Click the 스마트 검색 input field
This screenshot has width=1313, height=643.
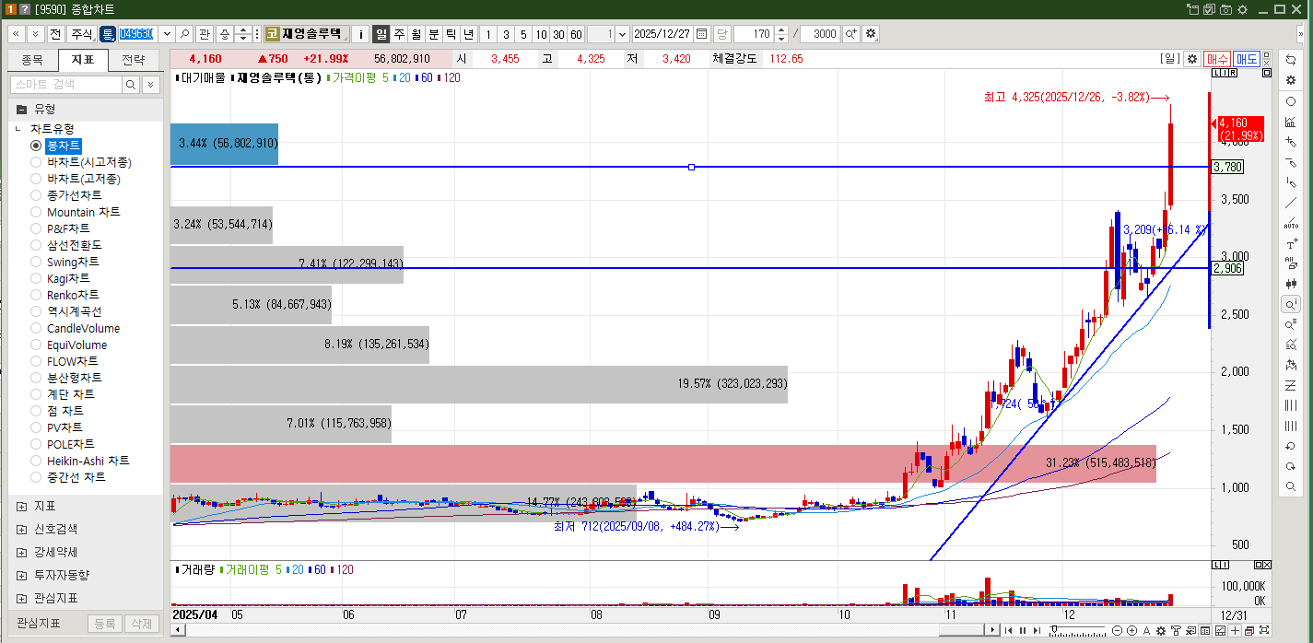click(x=65, y=85)
